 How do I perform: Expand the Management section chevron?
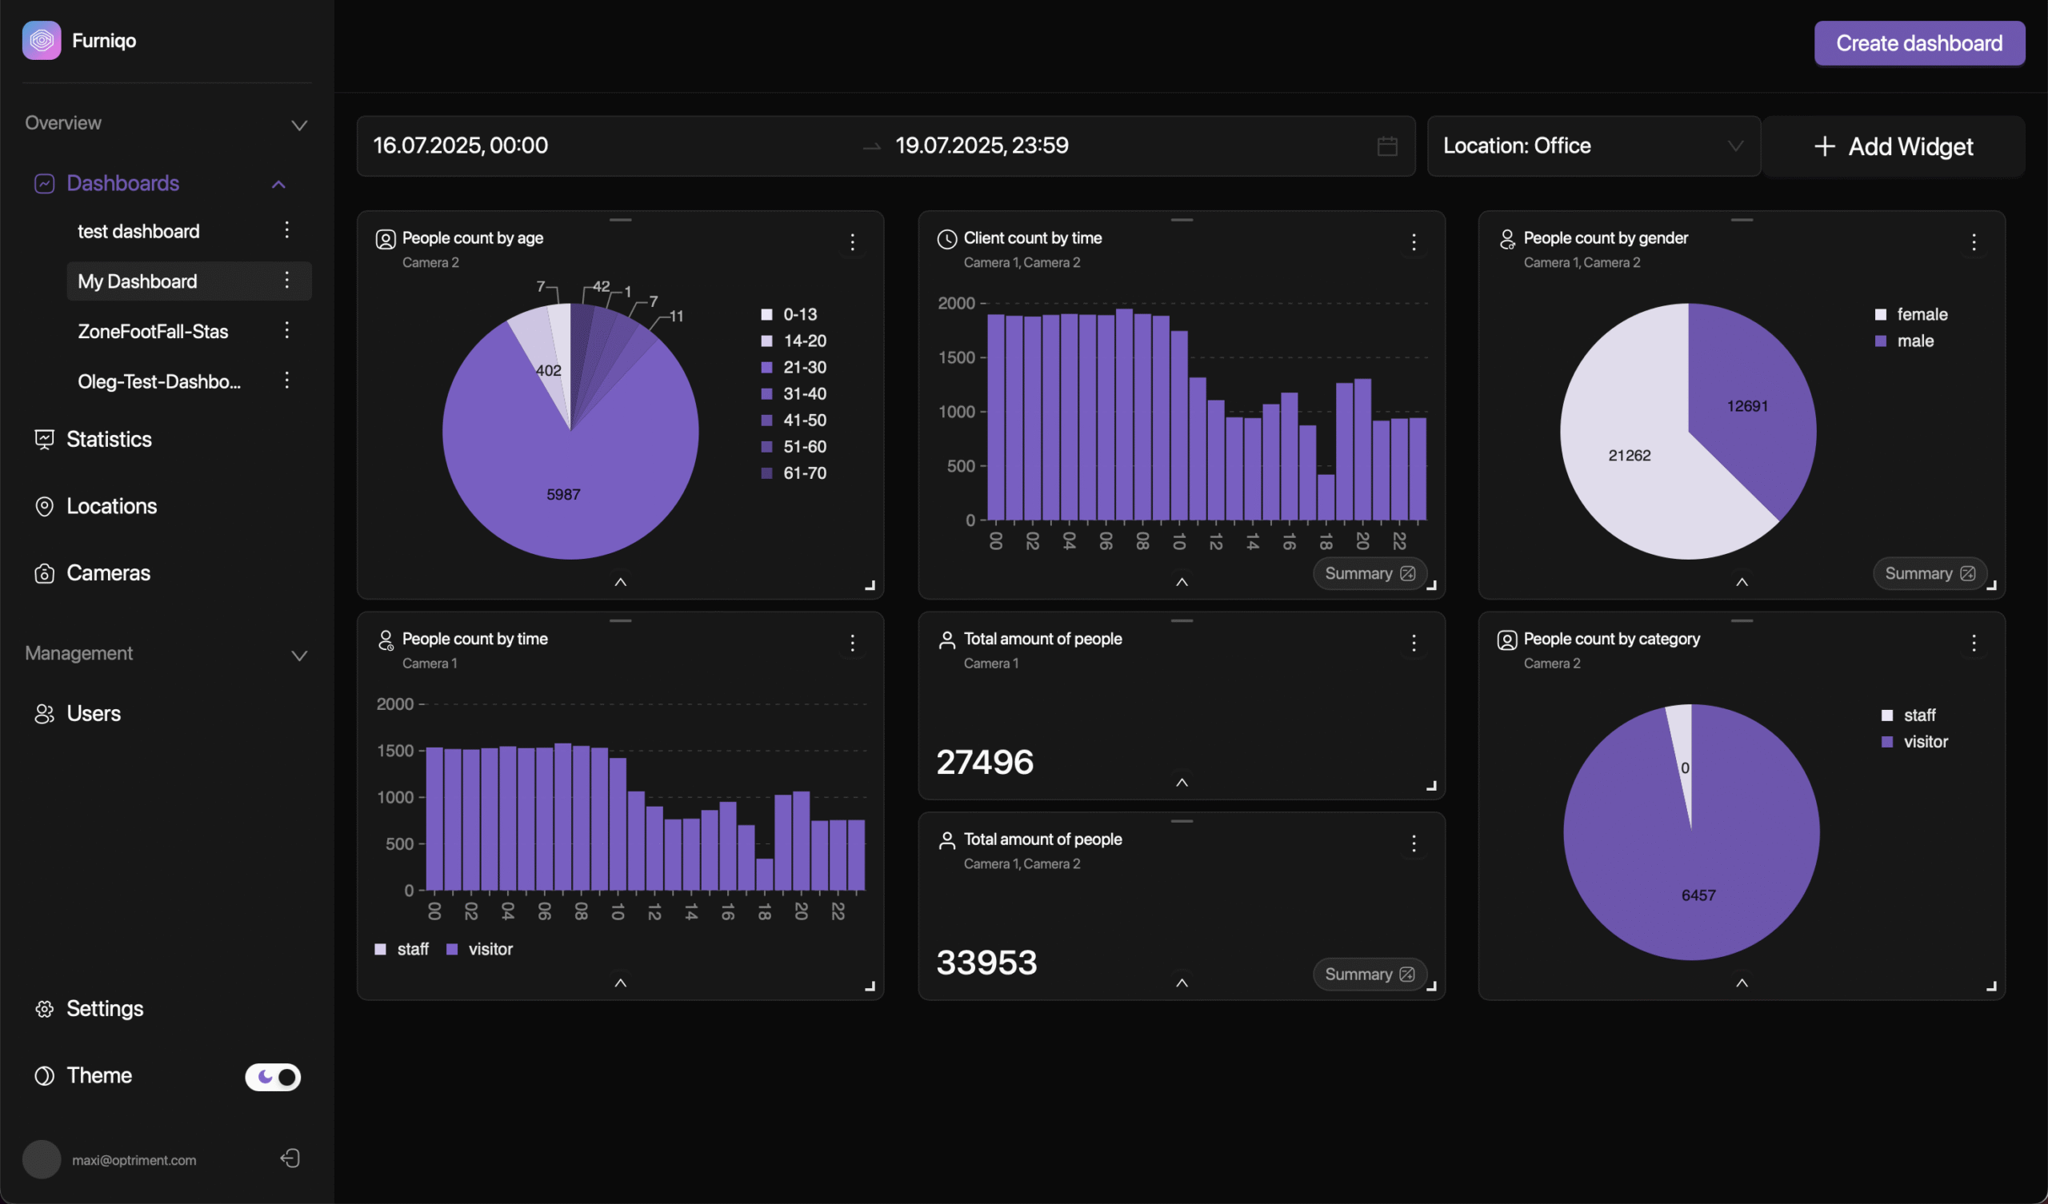pyautogui.click(x=299, y=656)
